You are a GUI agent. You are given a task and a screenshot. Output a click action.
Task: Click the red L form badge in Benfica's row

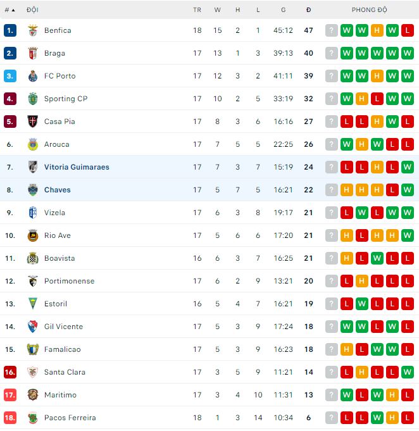tap(408, 30)
